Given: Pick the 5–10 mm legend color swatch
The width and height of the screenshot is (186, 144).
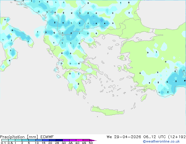Looking at the screenshot, I should pyautogui.click(x=32, y=140).
